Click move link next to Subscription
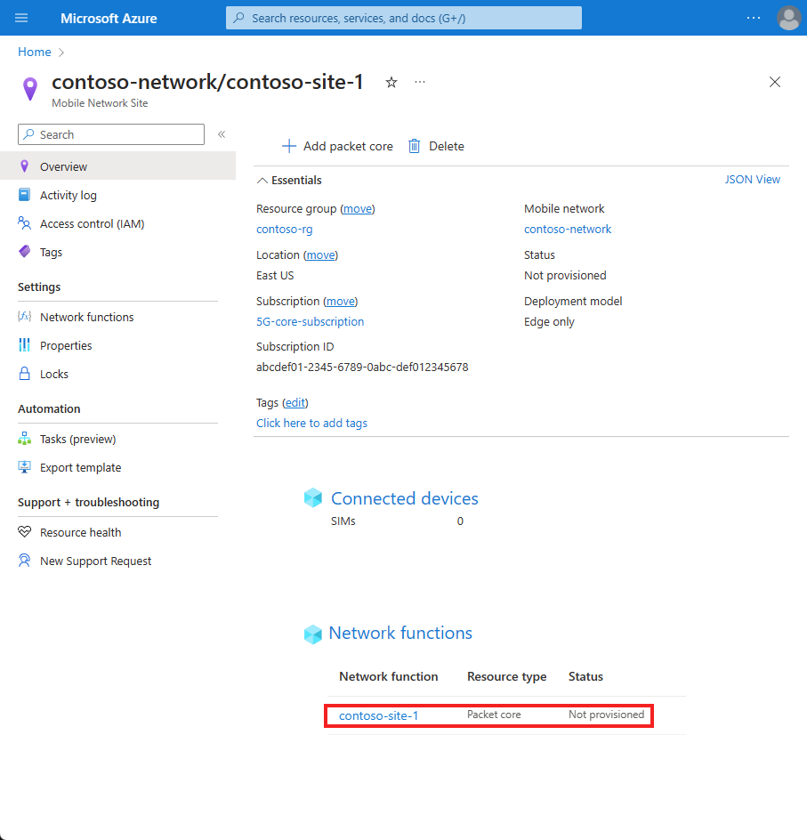 (341, 301)
